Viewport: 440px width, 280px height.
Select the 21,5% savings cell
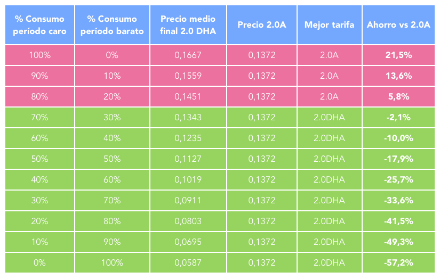tap(398, 55)
